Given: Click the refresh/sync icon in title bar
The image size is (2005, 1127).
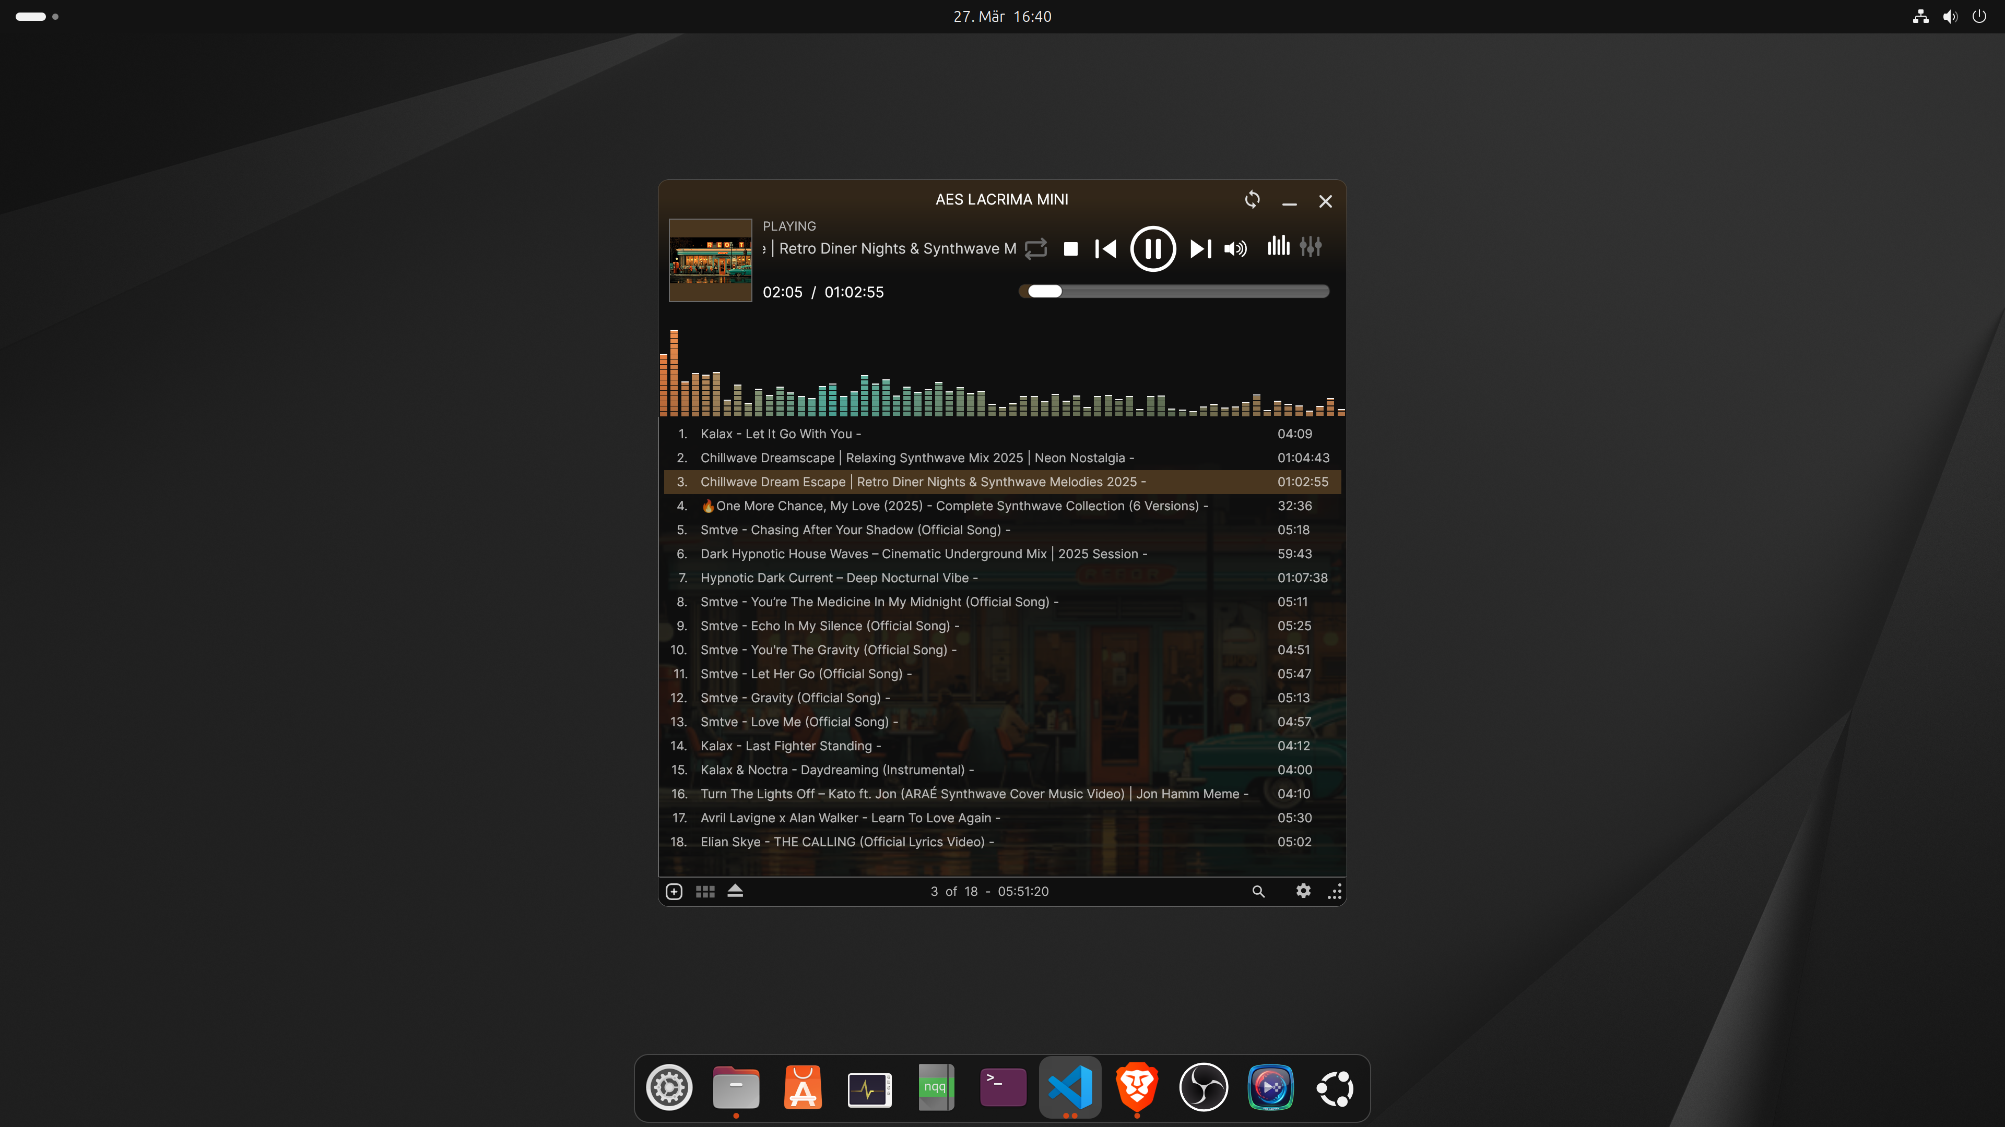Looking at the screenshot, I should 1253,200.
